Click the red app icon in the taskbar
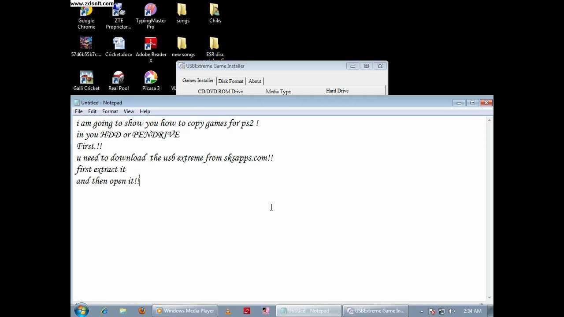The width and height of the screenshot is (564, 317). (x=247, y=311)
